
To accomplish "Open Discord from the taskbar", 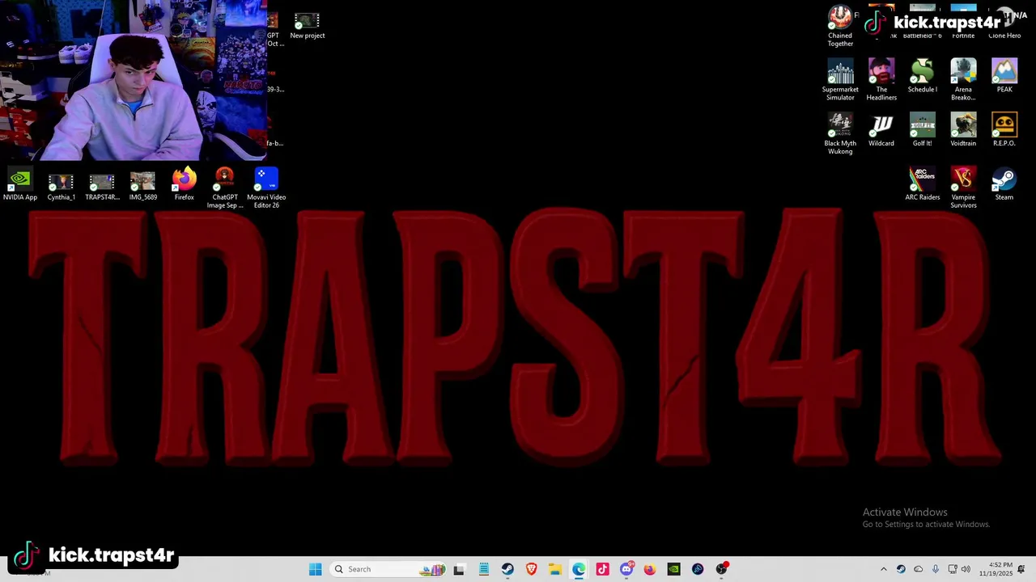I will [626, 569].
